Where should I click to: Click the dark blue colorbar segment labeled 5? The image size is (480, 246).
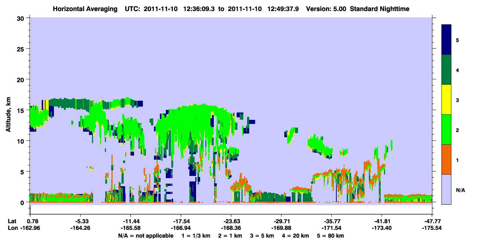pos(446,40)
